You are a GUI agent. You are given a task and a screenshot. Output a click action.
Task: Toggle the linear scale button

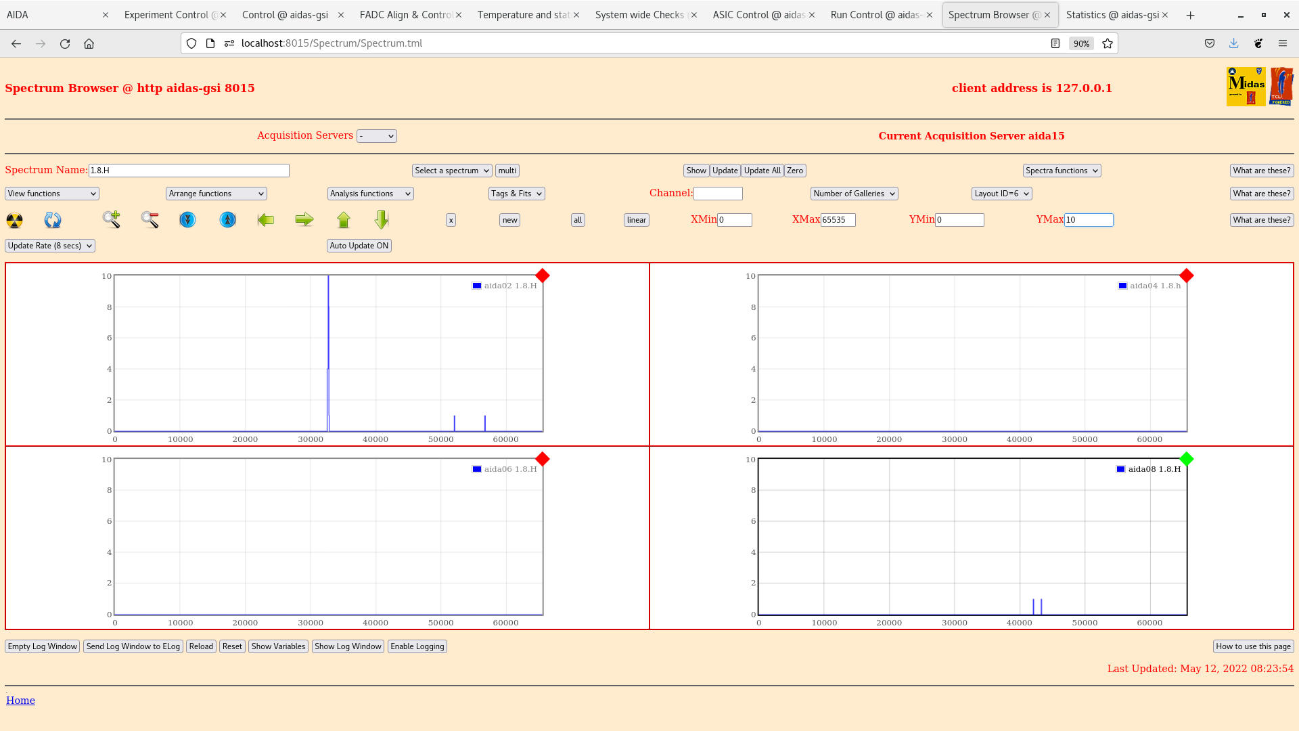pos(636,220)
